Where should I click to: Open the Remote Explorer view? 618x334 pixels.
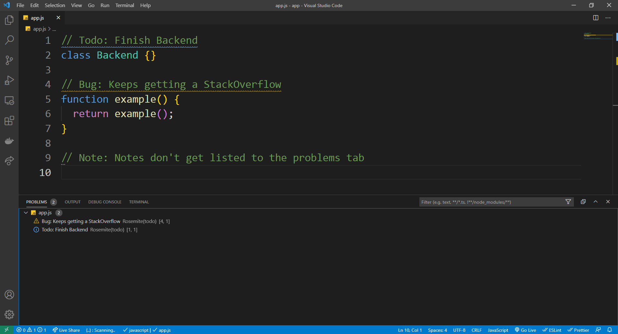click(9, 100)
